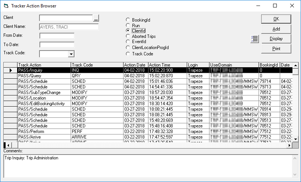Click the Track Action column header

[44, 65]
